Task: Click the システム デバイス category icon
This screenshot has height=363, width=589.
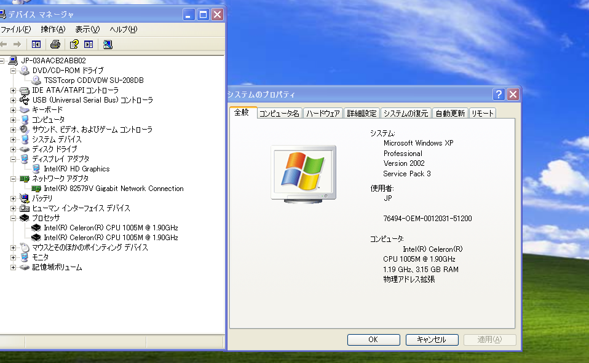Action: [25, 139]
